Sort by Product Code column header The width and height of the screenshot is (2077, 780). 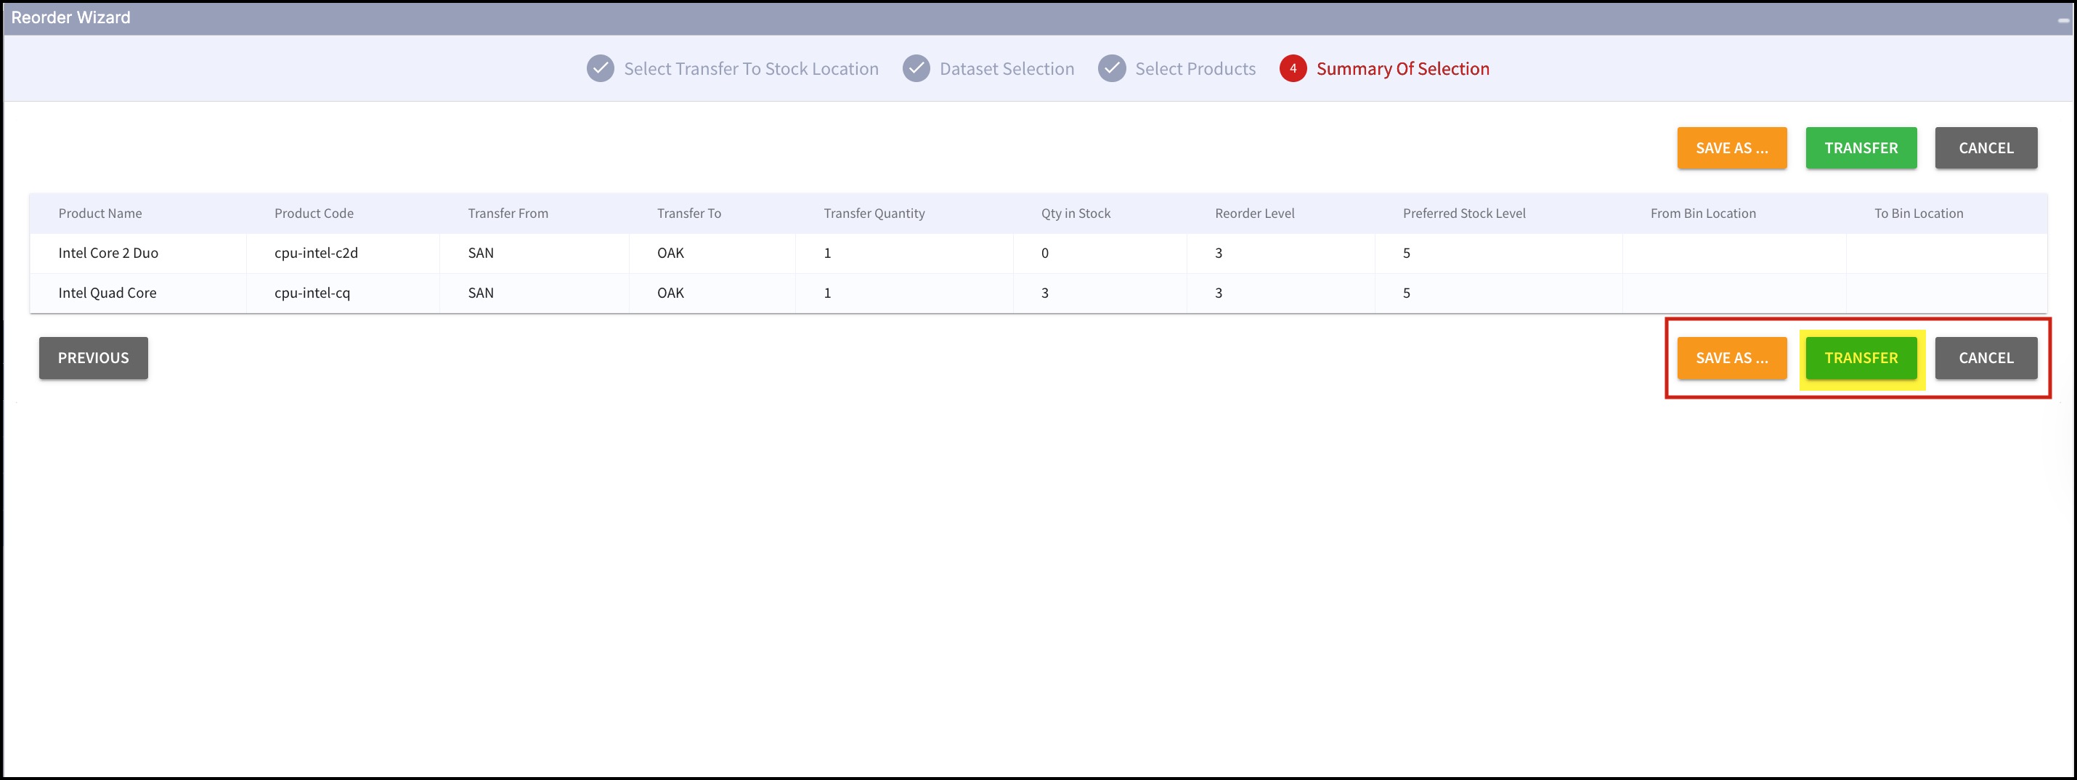tap(314, 213)
